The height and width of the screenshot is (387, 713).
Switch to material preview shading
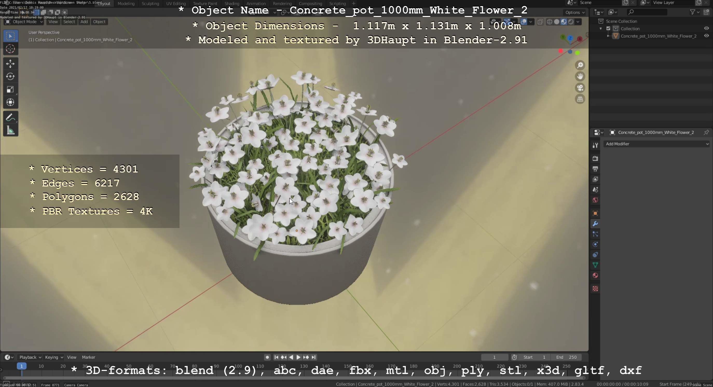pyautogui.click(x=564, y=22)
